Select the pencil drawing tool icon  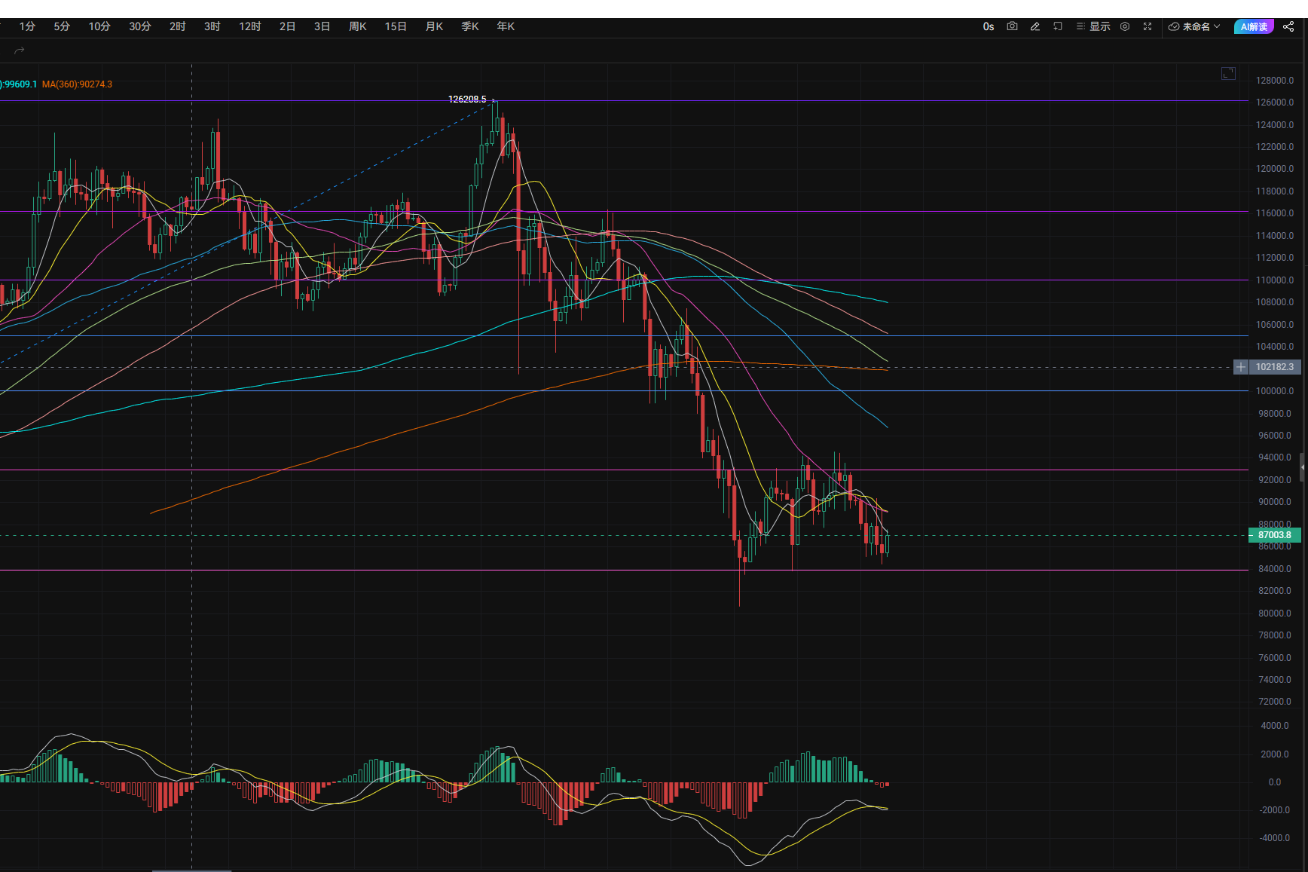[1035, 26]
